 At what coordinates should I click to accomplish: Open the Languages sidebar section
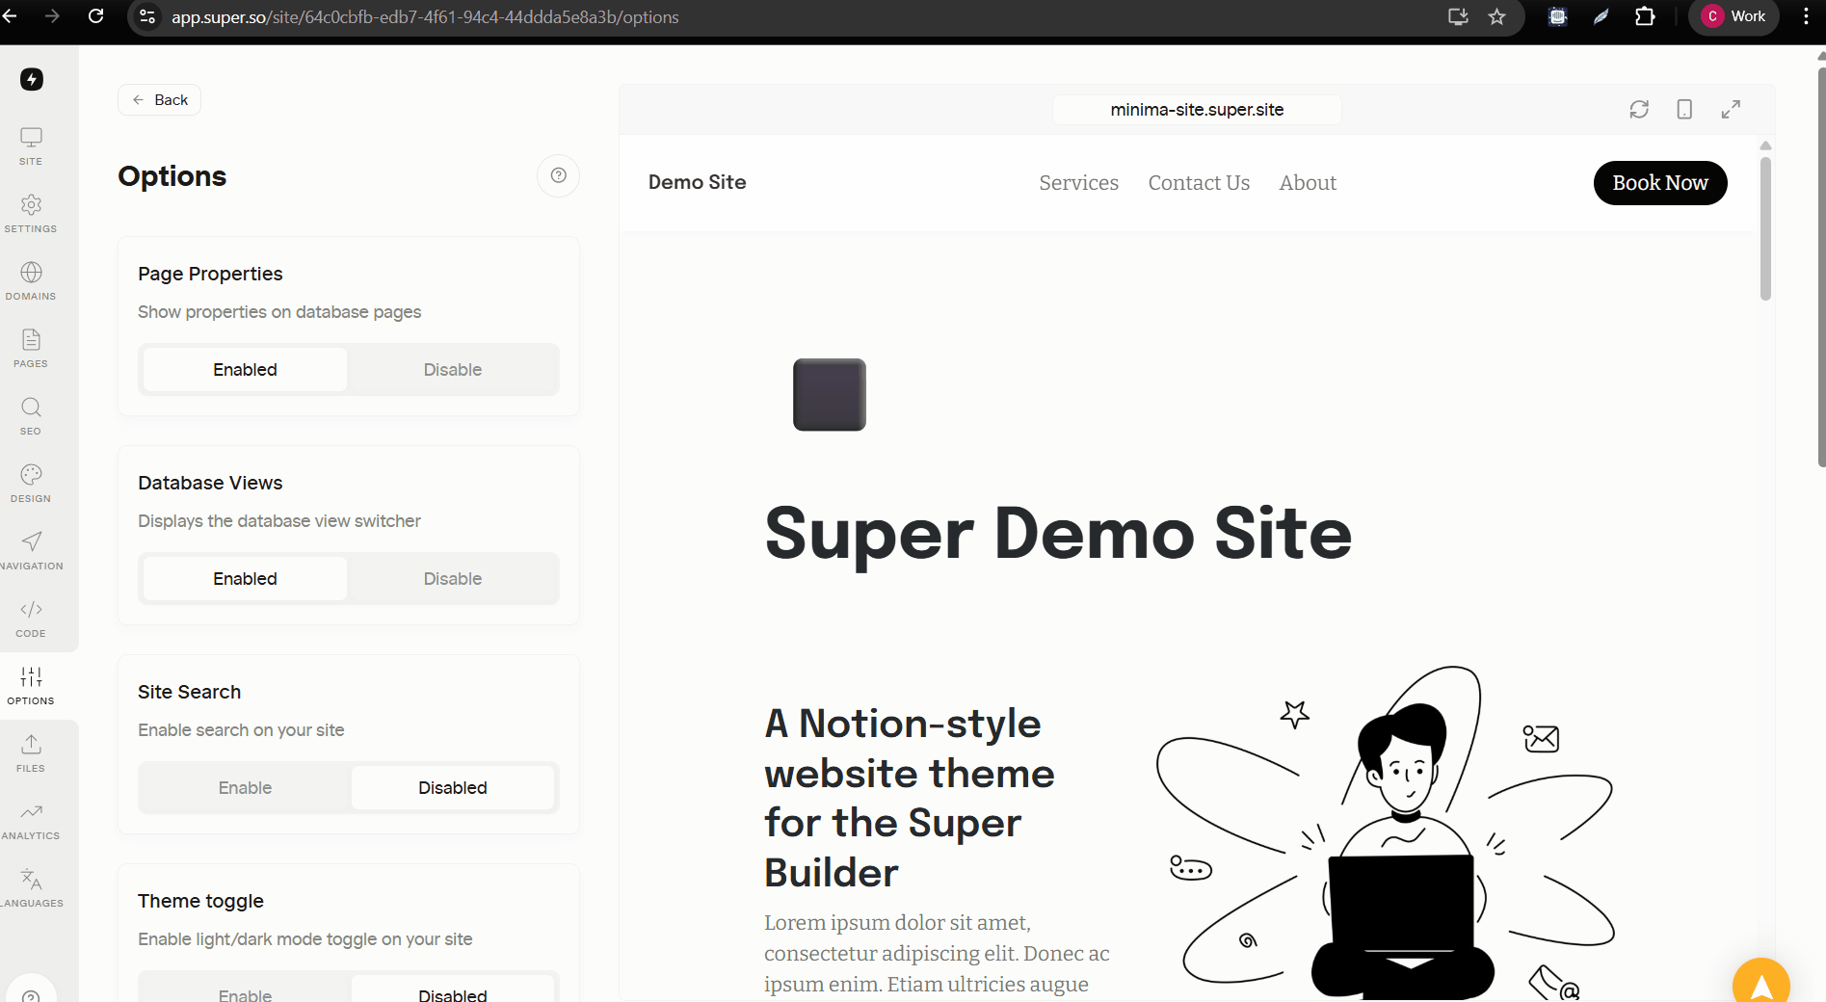(x=31, y=888)
